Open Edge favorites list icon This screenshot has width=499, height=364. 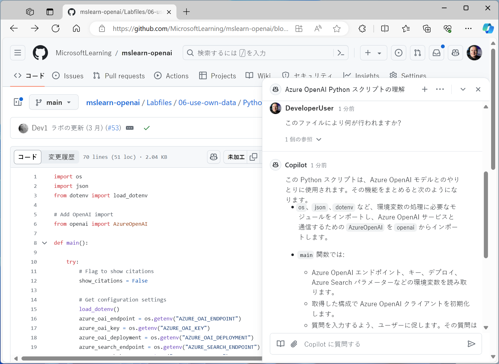406,29
